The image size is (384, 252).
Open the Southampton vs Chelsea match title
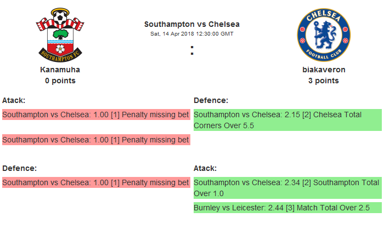(192, 24)
